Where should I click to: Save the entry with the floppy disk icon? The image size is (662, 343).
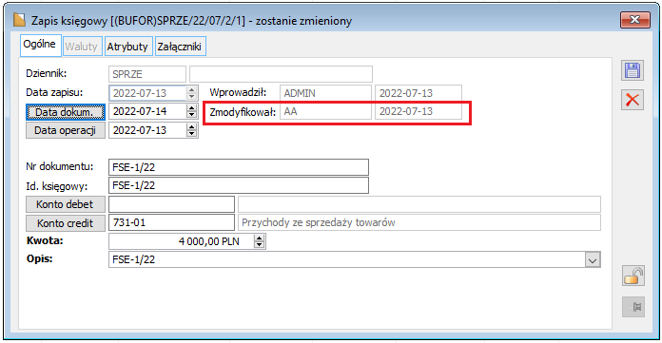tap(632, 70)
